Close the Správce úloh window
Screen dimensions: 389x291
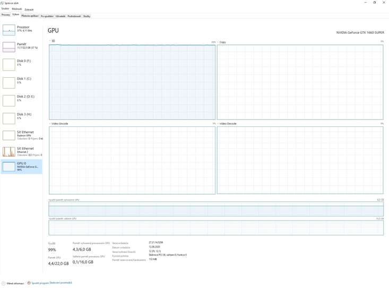[x=384, y=3]
